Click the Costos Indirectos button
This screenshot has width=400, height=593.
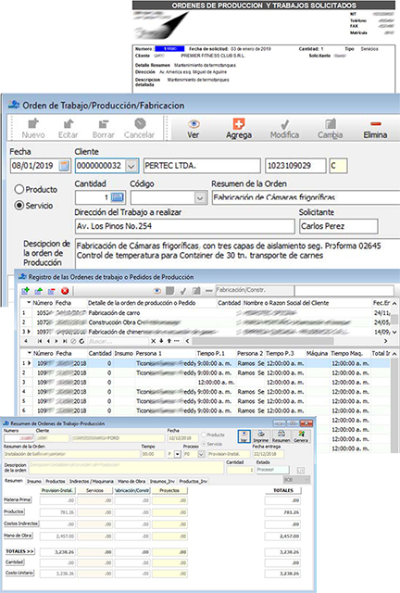click(x=21, y=524)
